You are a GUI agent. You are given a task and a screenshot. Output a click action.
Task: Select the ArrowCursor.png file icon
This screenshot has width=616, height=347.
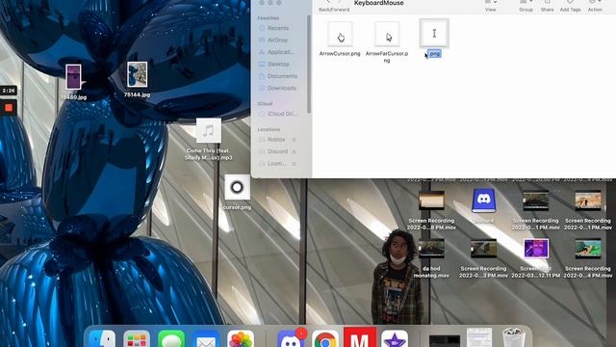point(340,35)
